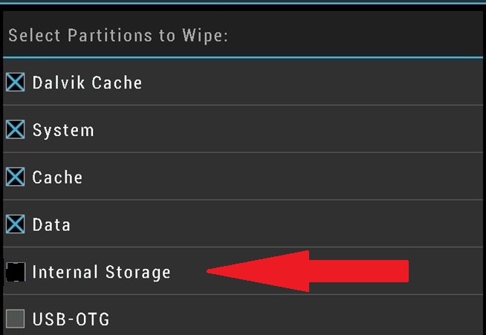
Task: Select the USB-OTG label text
Action: click(x=71, y=319)
